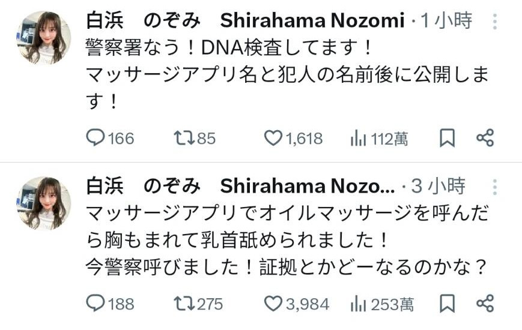Bookmark the オイルマッサージ tweet

(447, 304)
